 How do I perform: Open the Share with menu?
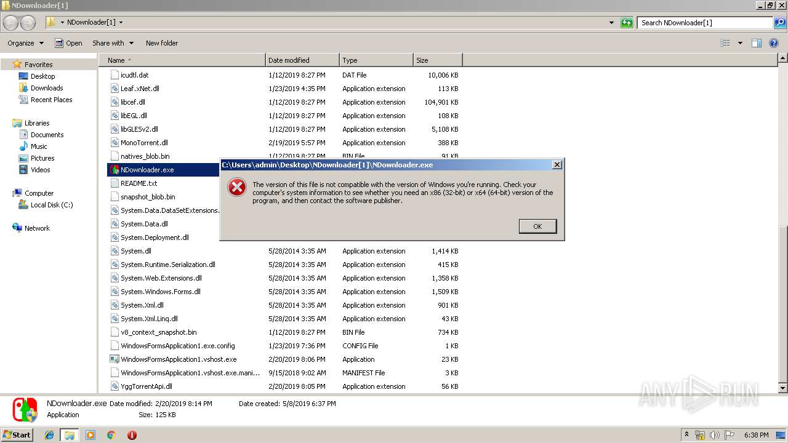tap(113, 43)
